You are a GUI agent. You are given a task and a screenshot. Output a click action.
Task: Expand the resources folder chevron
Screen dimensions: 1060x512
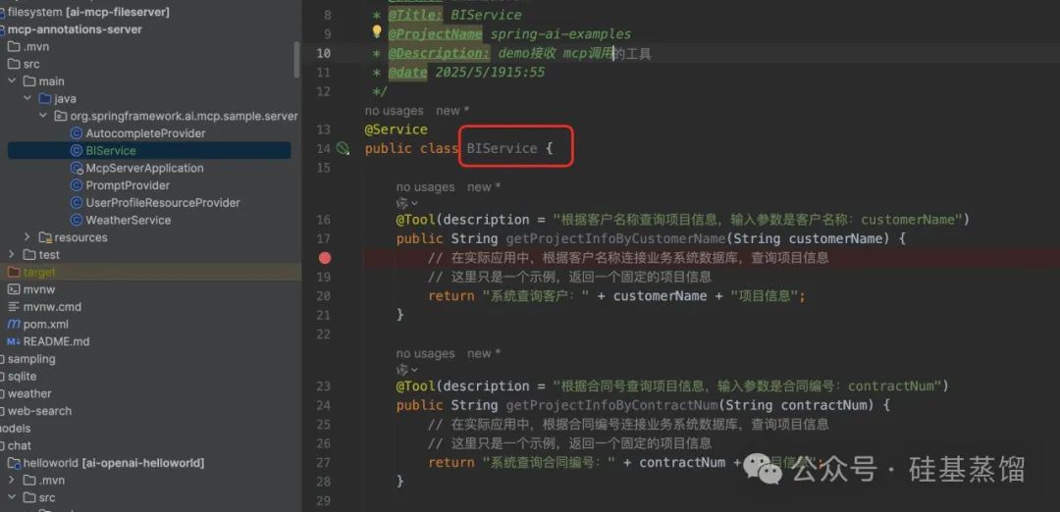pyautogui.click(x=27, y=237)
